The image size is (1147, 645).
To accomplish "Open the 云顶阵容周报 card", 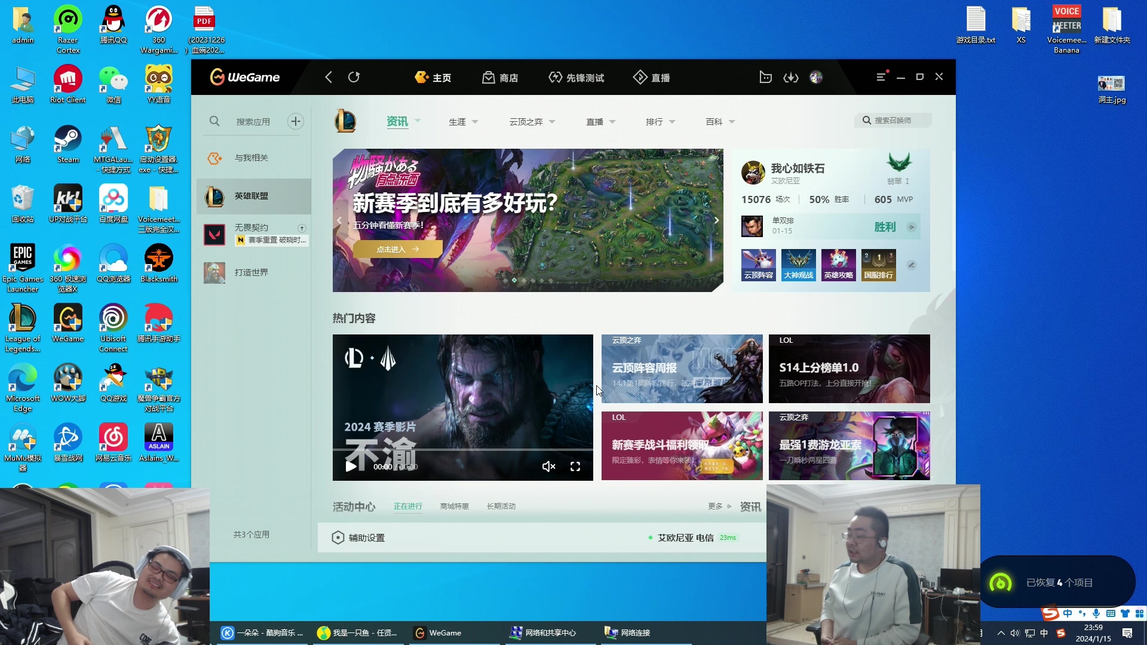I will click(682, 368).
